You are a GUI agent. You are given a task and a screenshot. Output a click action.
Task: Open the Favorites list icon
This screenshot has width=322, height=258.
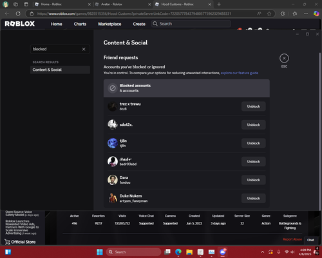coord(295,14)
